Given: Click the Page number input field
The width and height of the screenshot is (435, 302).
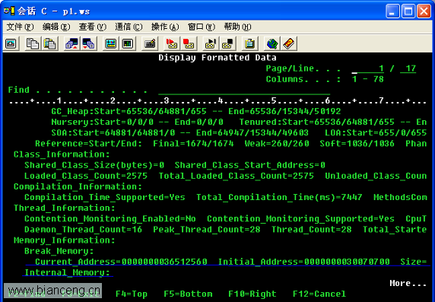Looking at the screenshot, I should (x=368, y=68).
